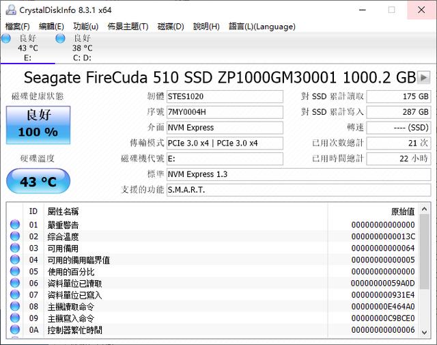Select the 嚴重警告 attribute name
The height and width of the screenshot is (345, 437).
click(63, 225)
